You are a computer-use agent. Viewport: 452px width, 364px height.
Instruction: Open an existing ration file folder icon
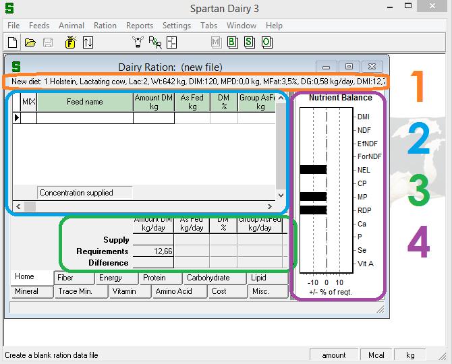pyautogui.click(x=30, y=42)
